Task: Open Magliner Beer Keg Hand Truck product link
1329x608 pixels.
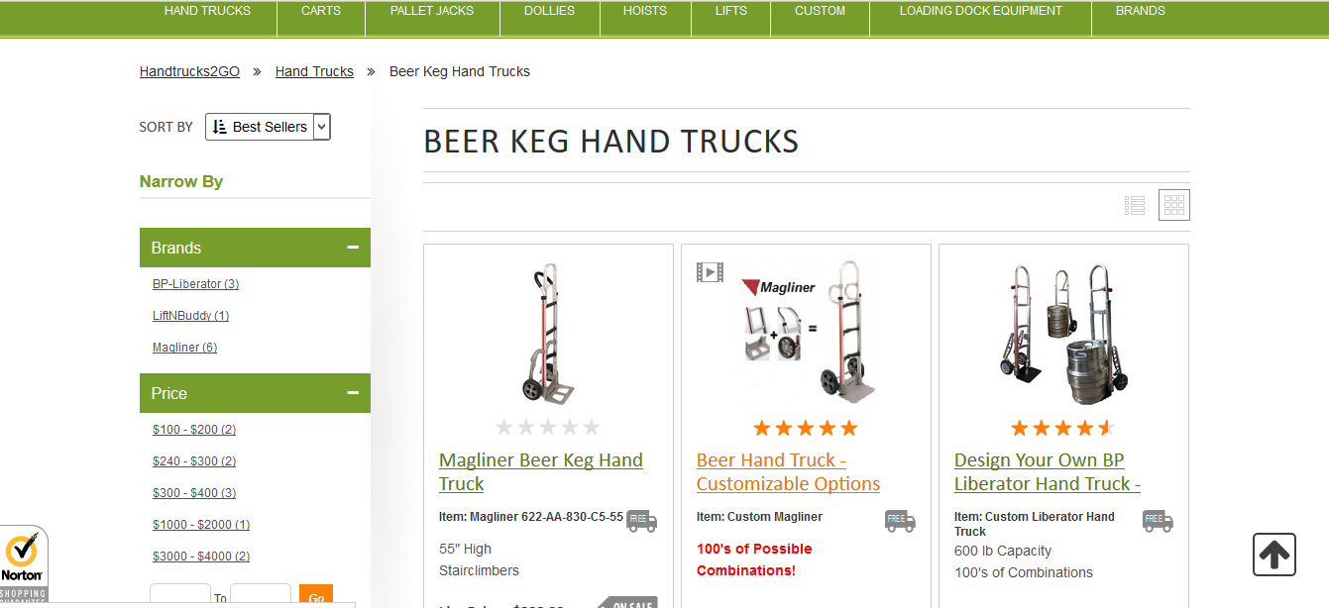Action: click(x=541, y=472)
